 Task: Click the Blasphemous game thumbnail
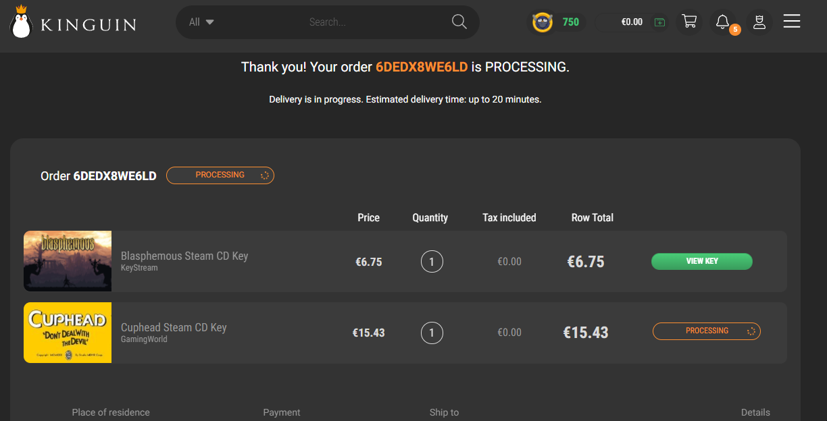[68, 261]
